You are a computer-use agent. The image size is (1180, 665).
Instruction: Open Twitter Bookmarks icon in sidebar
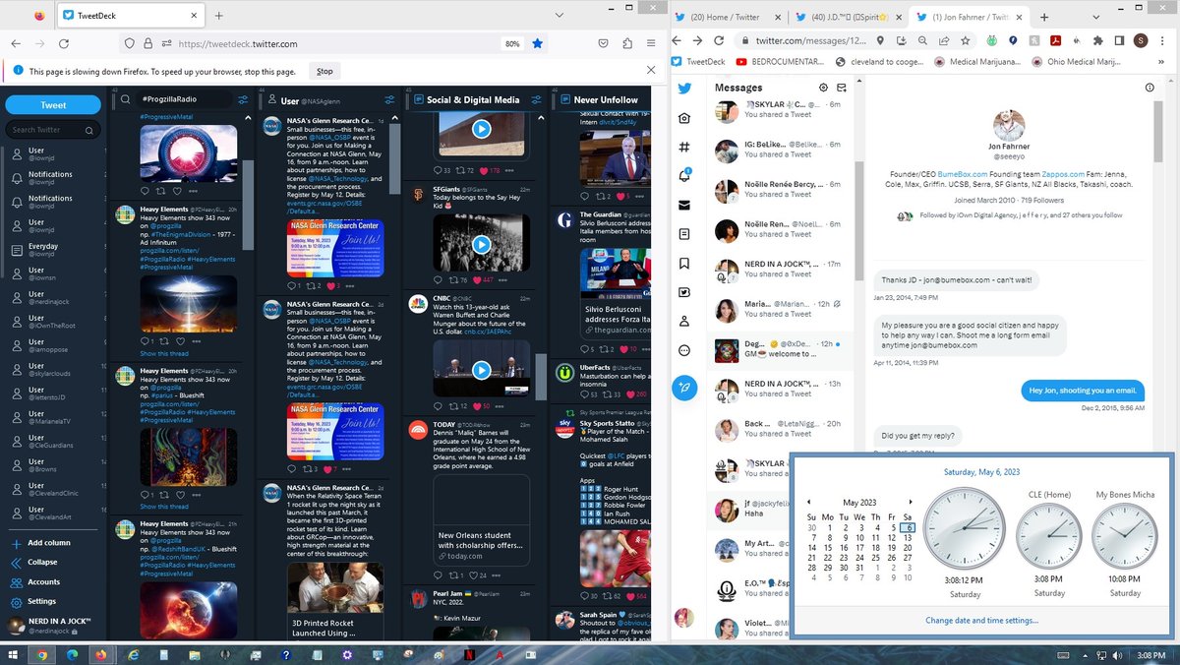point(684,264)
